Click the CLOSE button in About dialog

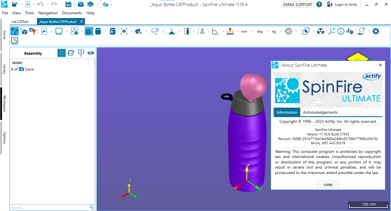point(328,185)
